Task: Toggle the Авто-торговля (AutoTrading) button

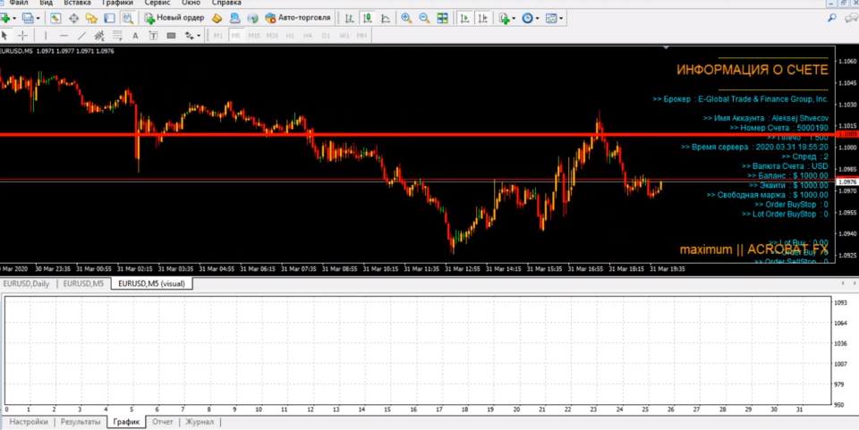Action: point(297,18)
